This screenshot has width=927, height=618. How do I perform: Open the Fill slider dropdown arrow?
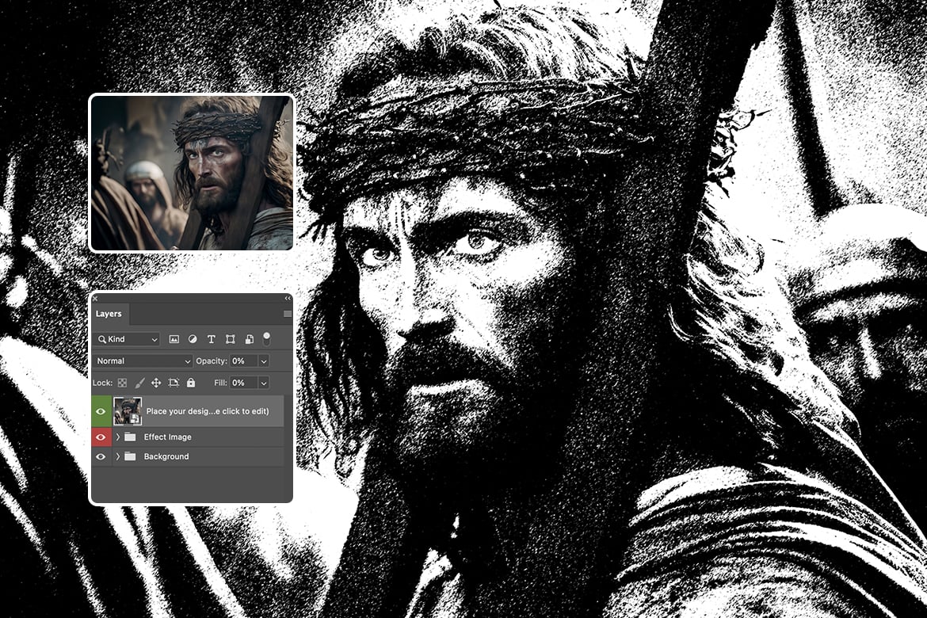coord(264,383)
